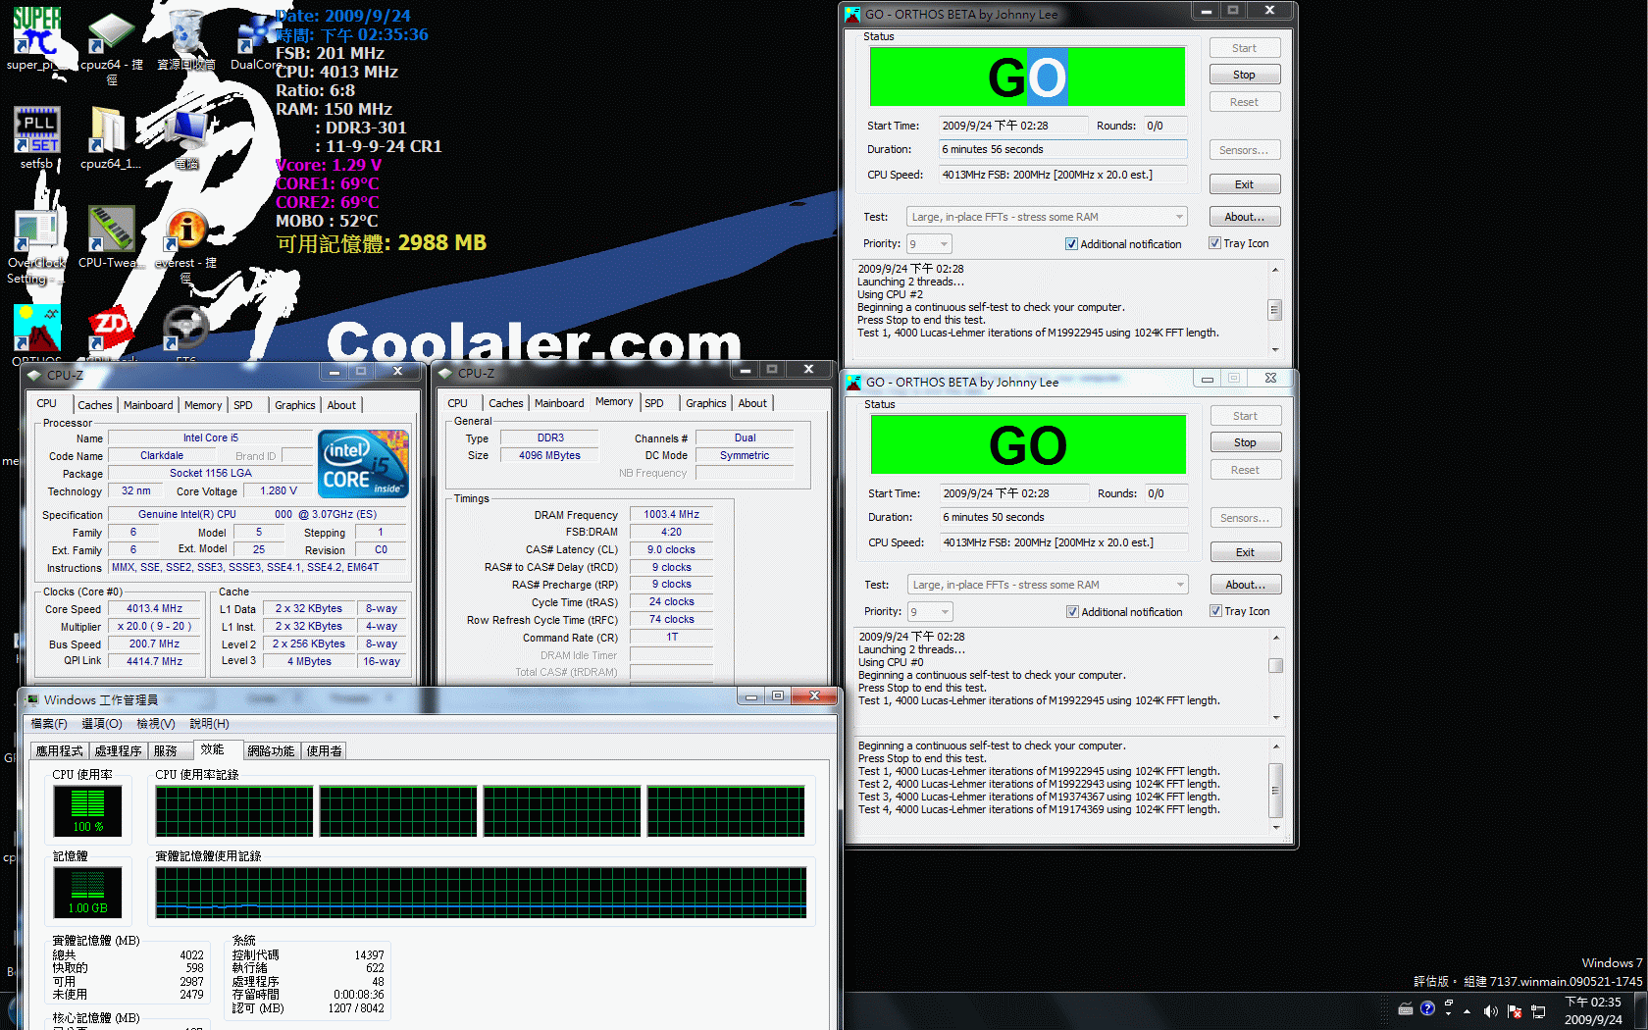Image resolution: width=1648 pixels, height=1030 pixels.
Task: Click the Intel Core i5 logo in CPU-Z
Action: (364, 464)
